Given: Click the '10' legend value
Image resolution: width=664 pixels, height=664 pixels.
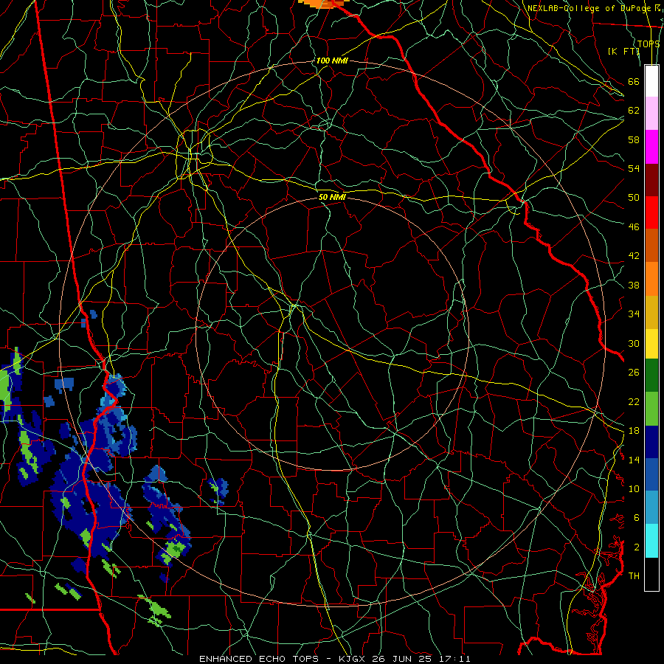Looking at the screenshot, I should (634, 488).
